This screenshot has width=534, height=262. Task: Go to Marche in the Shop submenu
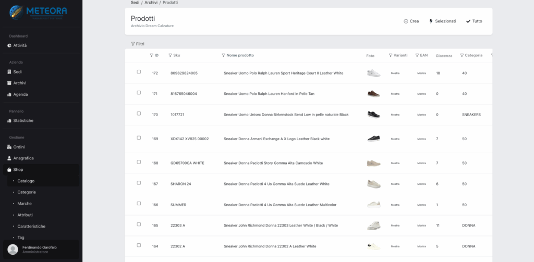pyautogui.click(x=25, y=204)
